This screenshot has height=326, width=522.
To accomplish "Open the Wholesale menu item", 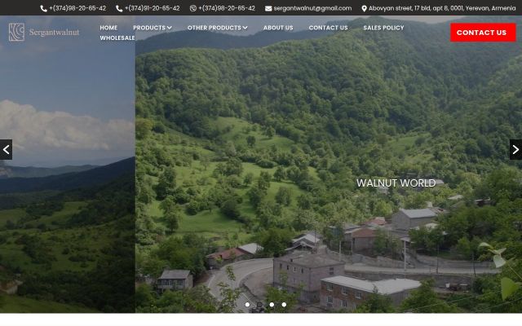I will 117,38.
